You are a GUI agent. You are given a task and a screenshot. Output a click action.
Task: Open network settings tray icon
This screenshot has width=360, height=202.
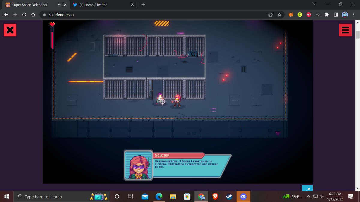315,197
